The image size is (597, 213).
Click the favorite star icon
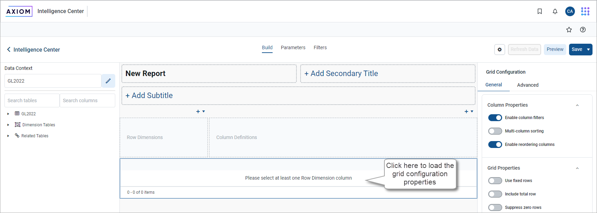click(x=569, y=30)
